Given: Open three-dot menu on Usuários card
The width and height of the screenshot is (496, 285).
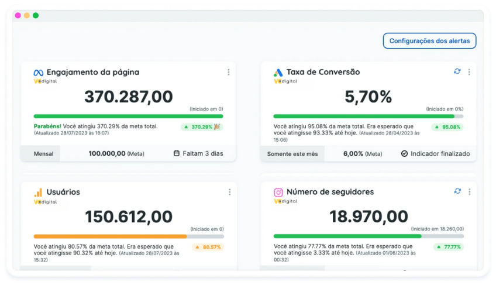Looking at the screenshot, I should point(230,192).
